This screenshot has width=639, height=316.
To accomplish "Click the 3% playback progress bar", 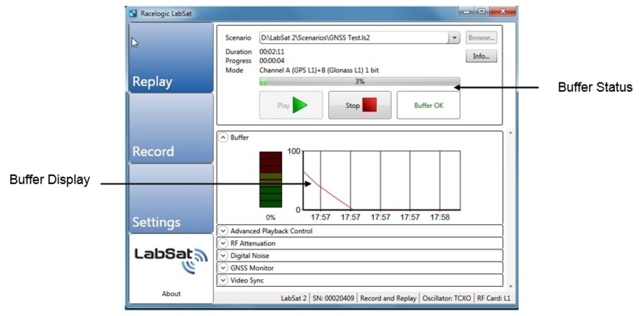I will tap(359, 82).
